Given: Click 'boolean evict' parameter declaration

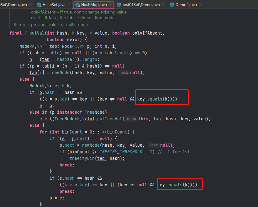Looking at the screenshot, I should (x=63, y=40).
